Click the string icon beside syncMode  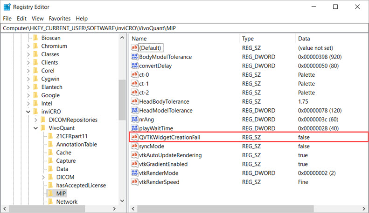click(x=134, y=146)
